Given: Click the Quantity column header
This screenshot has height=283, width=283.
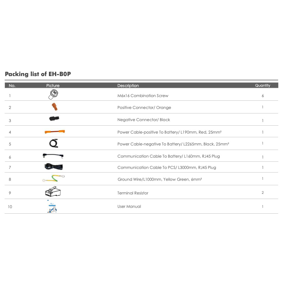Looking at the screenshot, I should pyautogui.click(x=263, y=86).
